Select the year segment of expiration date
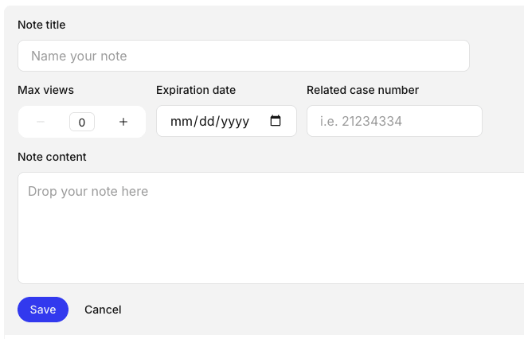The image size is (524, 339). 234,122
